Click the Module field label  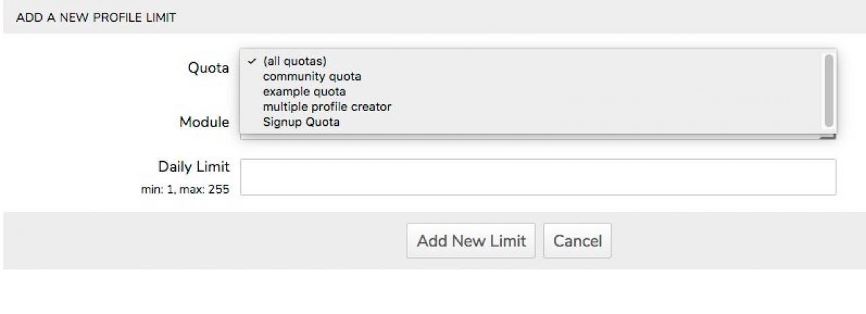click(x=204, y=122)
